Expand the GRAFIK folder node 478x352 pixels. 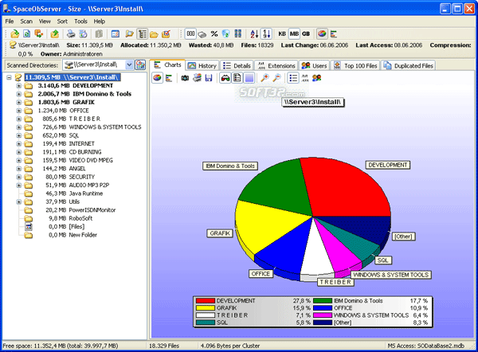point(19,103)
